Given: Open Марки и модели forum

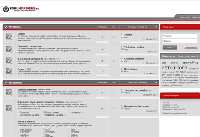Looking at the screenshot, I should (x=26, y=121).
